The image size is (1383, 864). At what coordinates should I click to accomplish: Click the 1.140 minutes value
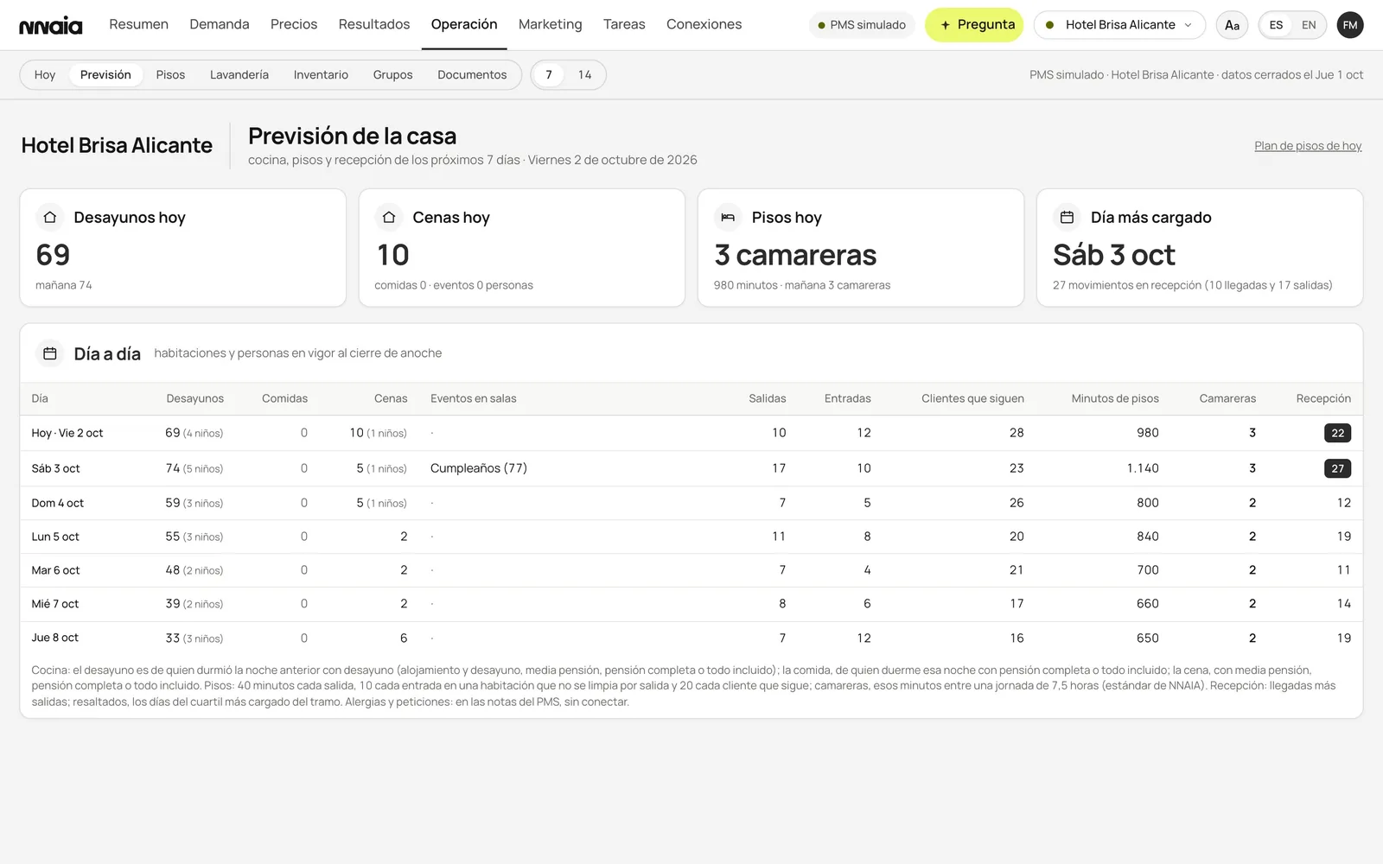click(1143, 468)
